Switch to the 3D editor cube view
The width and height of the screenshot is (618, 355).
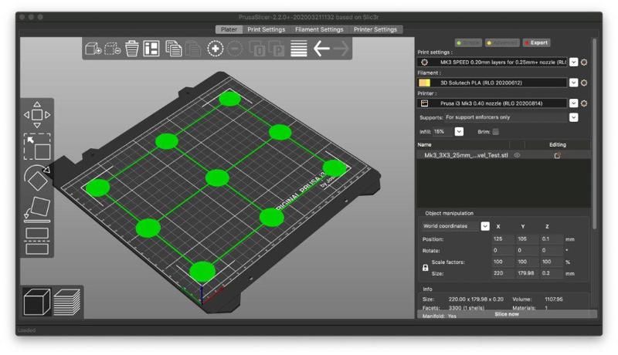click(36, 302)
